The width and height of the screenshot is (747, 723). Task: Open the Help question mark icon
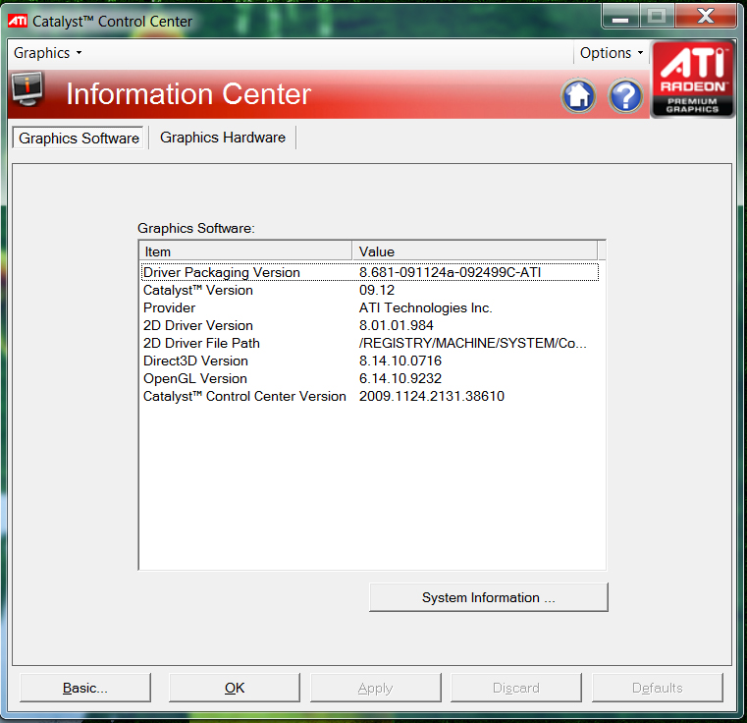(625, 95)
